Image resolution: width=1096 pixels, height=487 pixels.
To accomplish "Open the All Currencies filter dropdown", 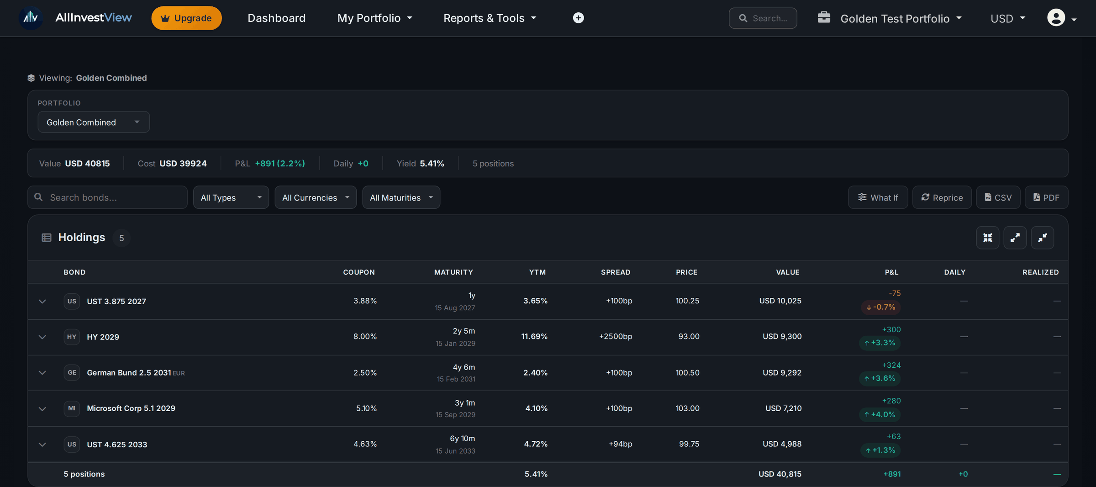I will 316,197.
